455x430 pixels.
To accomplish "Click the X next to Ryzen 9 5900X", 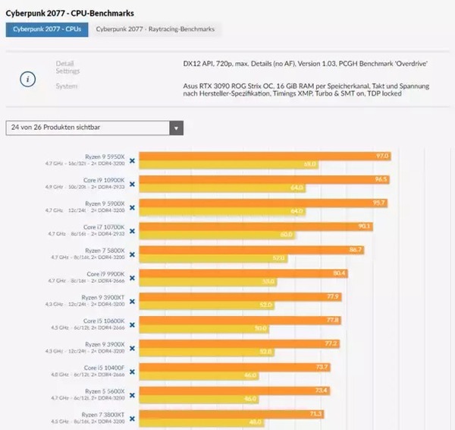I will [132, 207].
